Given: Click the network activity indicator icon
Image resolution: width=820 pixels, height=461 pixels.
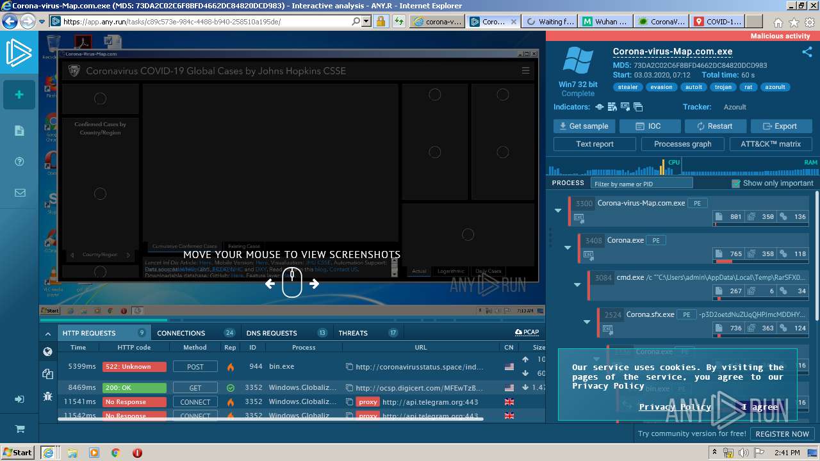Looking at the screenshot, I should (x=600, y=107).
